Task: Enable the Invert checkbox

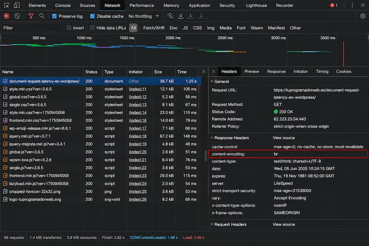Action: pyautogui.click(x=69, y=28)
